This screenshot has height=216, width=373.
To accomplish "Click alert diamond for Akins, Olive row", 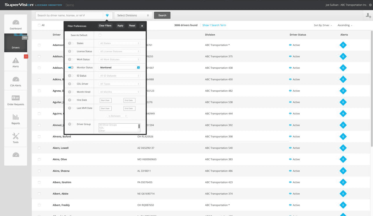I will (343, 159).
